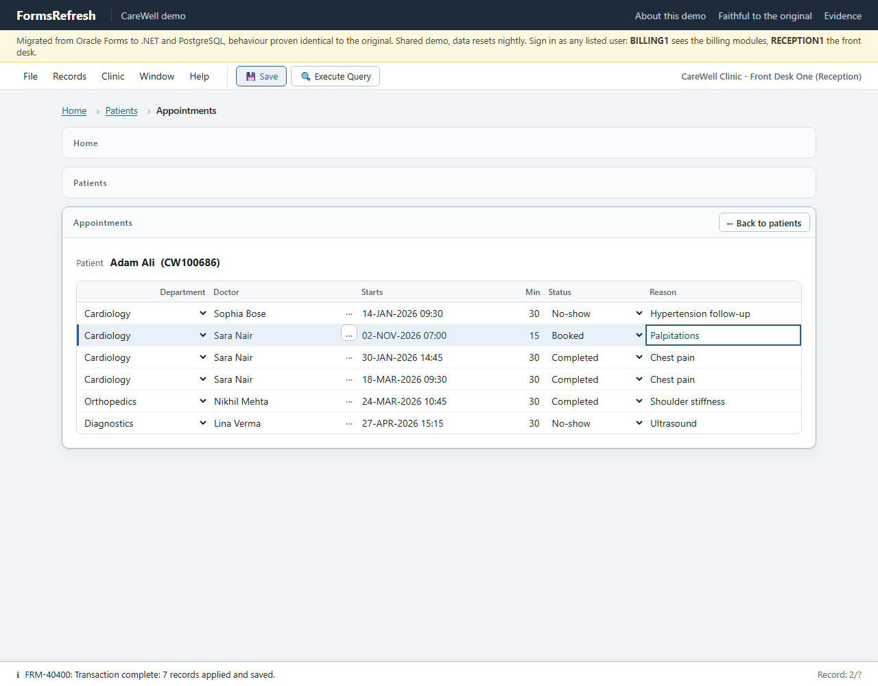Viewport: 878px width, 686px height.
Task: Go to Home breadcrumb link
Action: tap(74, 110)
